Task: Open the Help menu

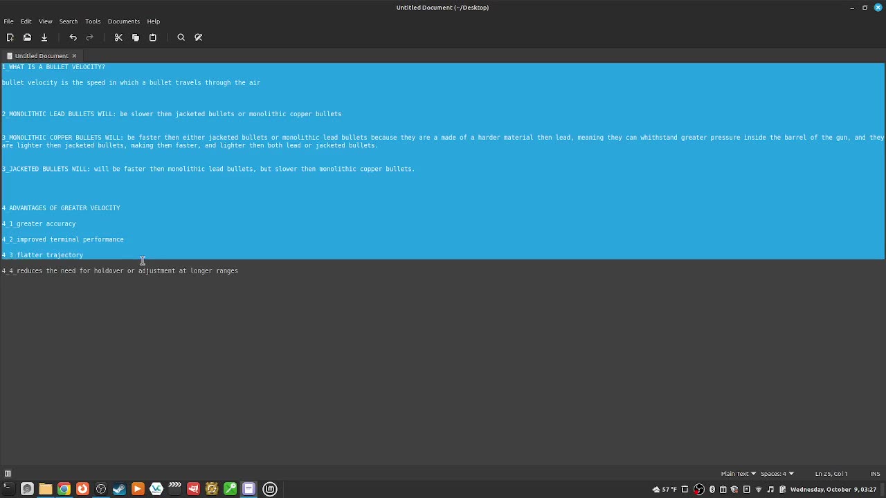Action: pyautogui.click(x=154, y=21)
